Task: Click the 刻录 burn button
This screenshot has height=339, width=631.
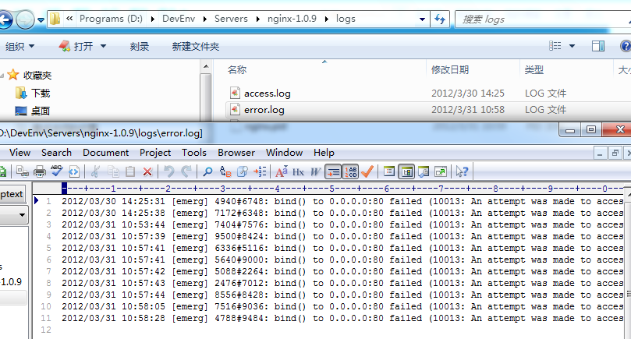Action: [x=140, y=46]
